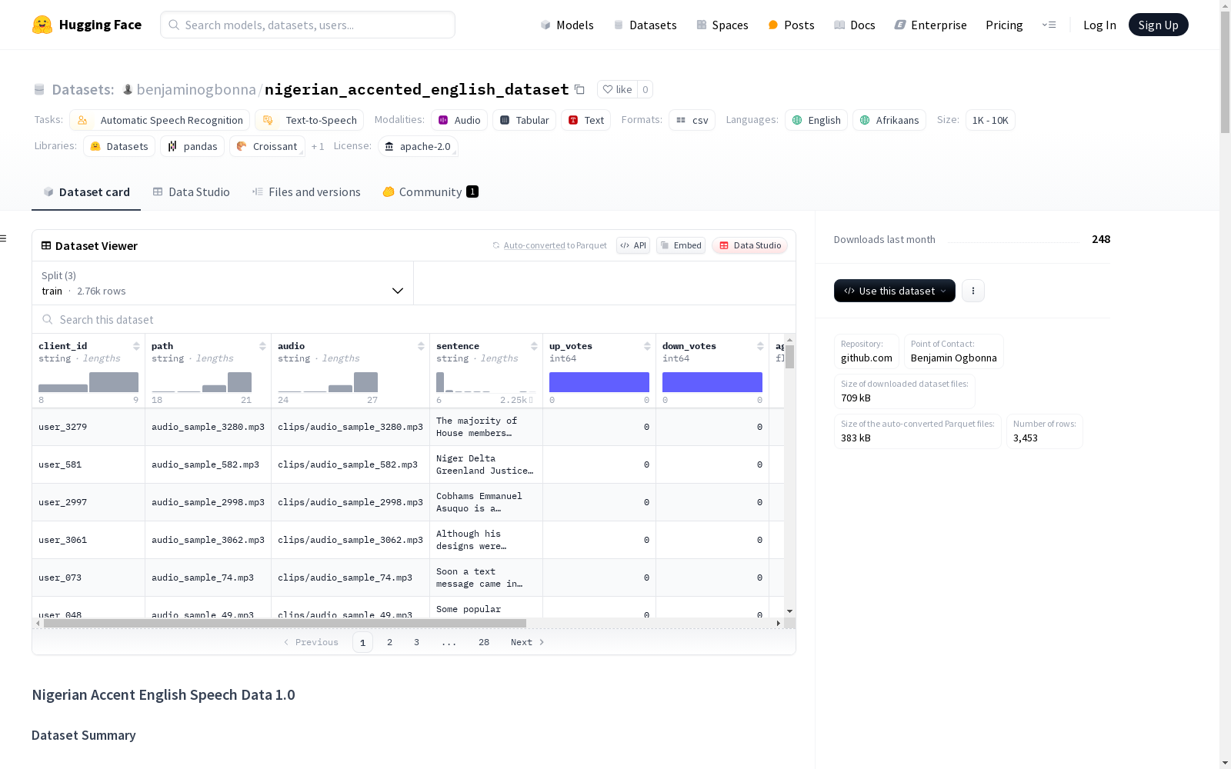Click the table vertical scrollbar thumb

[789, 357]
